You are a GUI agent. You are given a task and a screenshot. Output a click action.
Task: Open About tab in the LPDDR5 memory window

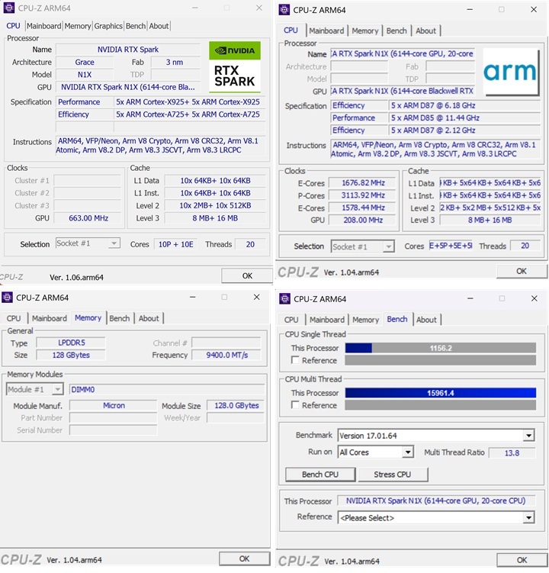pos(149,318)
